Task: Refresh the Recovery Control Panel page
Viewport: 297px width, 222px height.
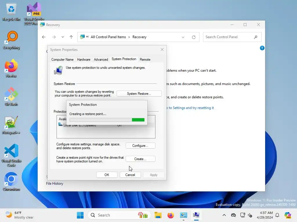Action: pyautogui.click(x=193, y=37)
